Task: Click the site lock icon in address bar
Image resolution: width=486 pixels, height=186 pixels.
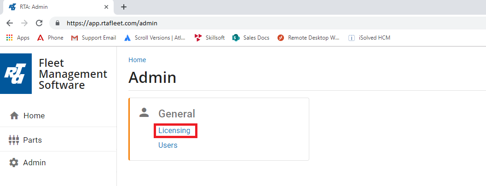Action: coord(58,23)
